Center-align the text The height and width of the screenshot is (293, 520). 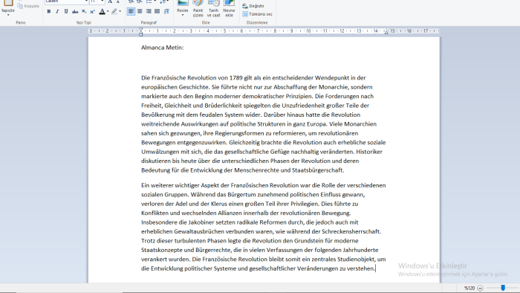(x=140, y=11)
